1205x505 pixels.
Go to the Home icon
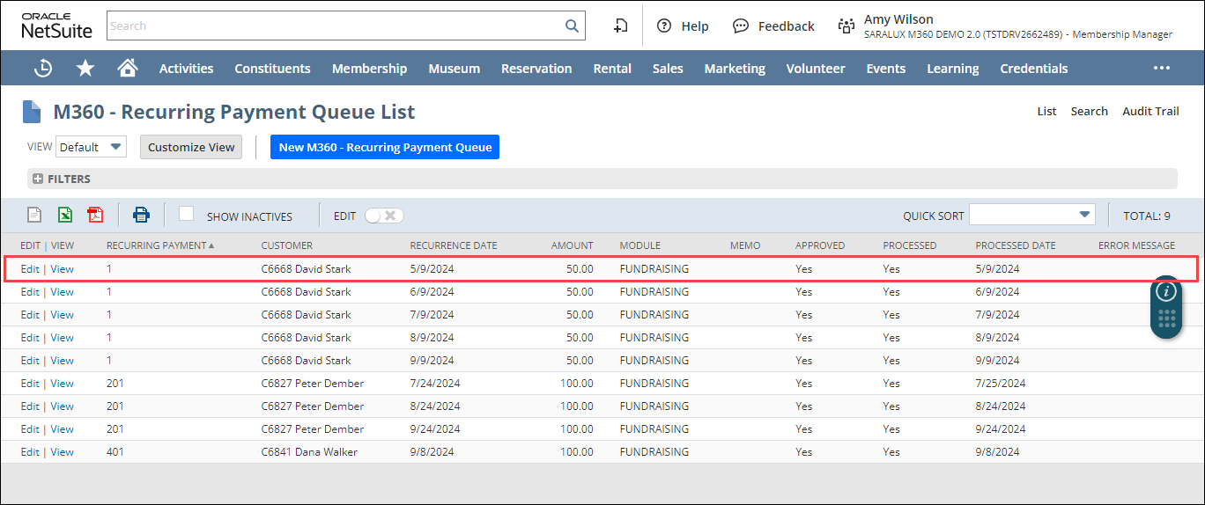[x=128, y=68]
